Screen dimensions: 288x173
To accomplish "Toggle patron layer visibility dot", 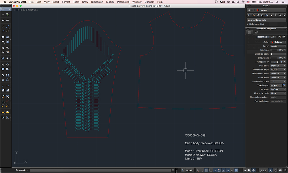I will pos(249,10).
